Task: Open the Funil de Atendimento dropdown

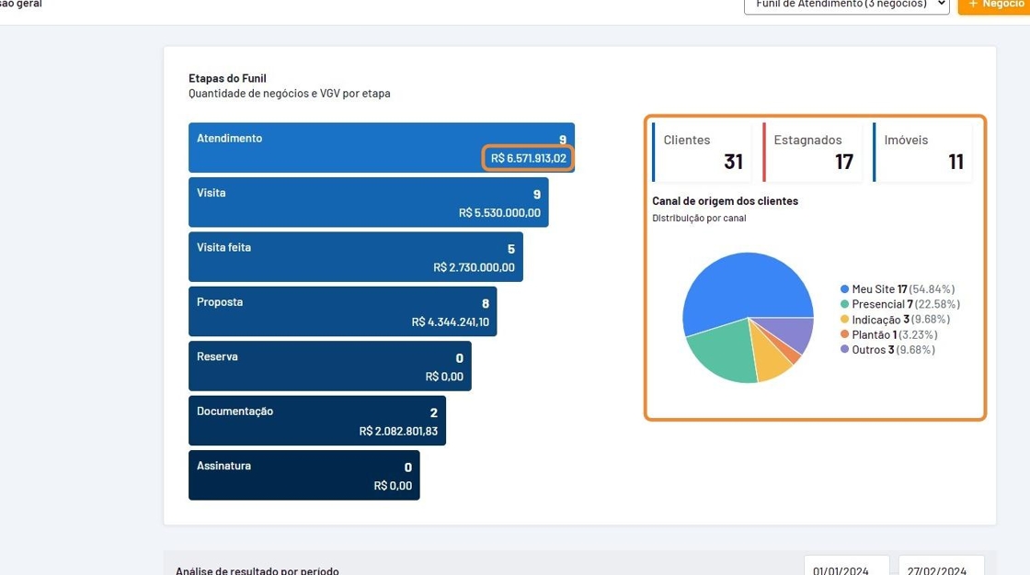Action: pos(846,5)
